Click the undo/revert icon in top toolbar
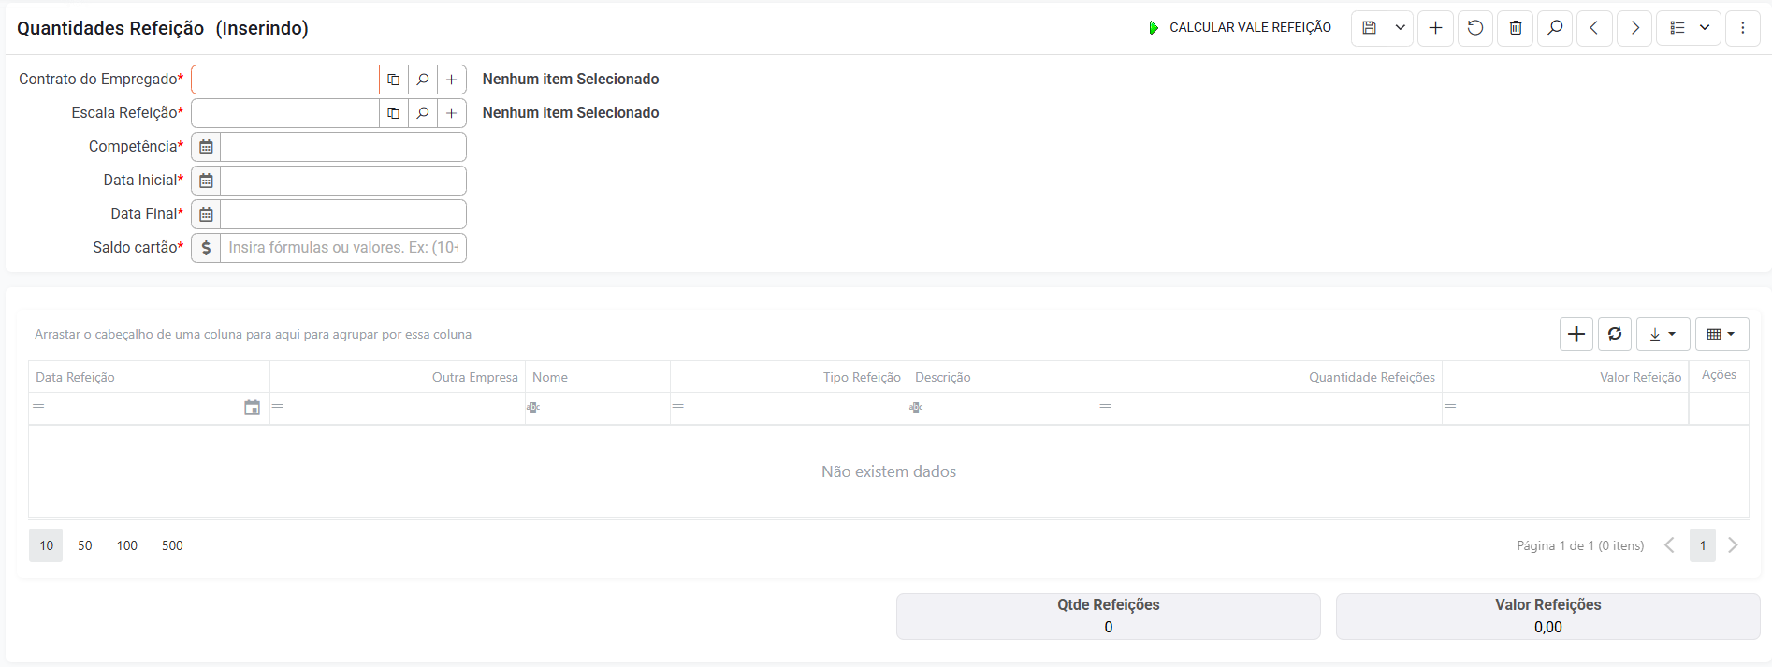The height and width of the screenshot is (667, 1772). pos(1475,28)
